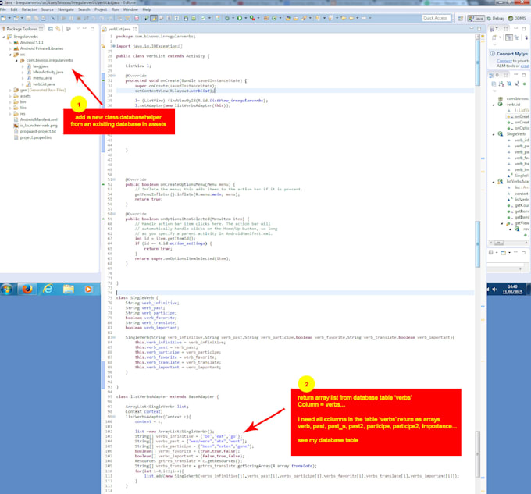531x494 pixels.
Task: Collapse the Irregularverbs project node
Action: click(x=4, y=37)
